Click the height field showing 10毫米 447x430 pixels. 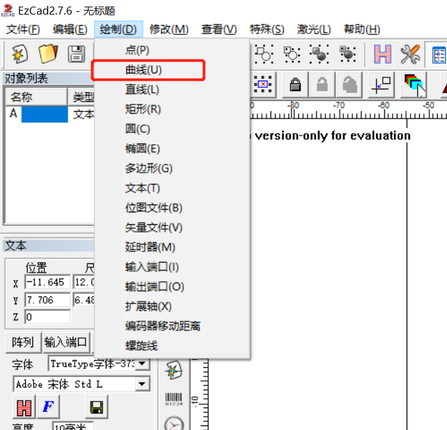(x=73, y=426)
